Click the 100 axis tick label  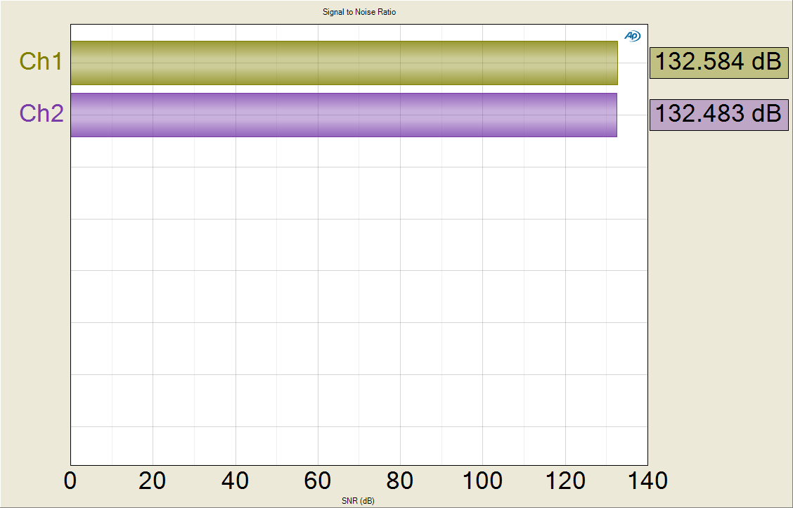point(482,481)
